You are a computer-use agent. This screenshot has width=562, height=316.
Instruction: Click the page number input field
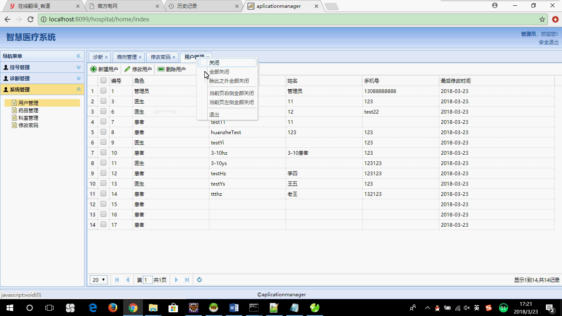(148, 280)
